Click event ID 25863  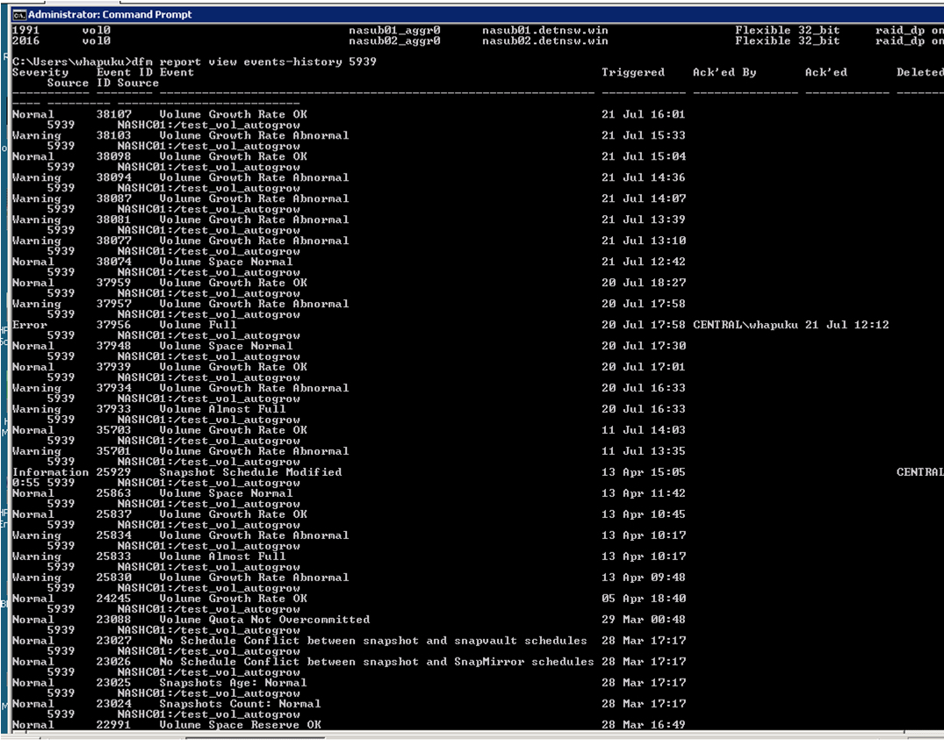114,493
